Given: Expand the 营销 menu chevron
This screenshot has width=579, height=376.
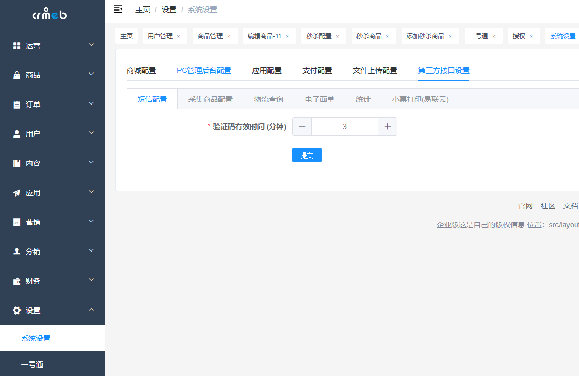Looking at the screenshot, I should click(91, 221).
